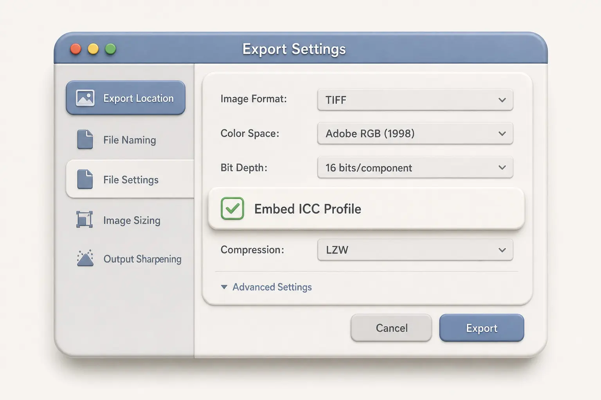
Task: Close the window with the red button
Action: pyautogui.click(x=76, y=49)
